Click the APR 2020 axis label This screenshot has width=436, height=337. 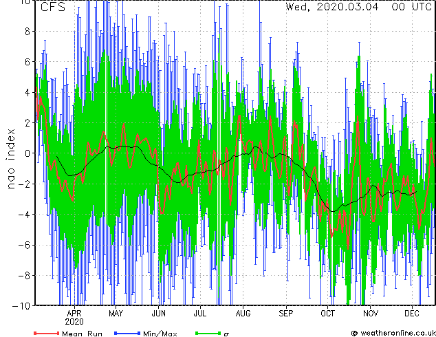[74, 317]
